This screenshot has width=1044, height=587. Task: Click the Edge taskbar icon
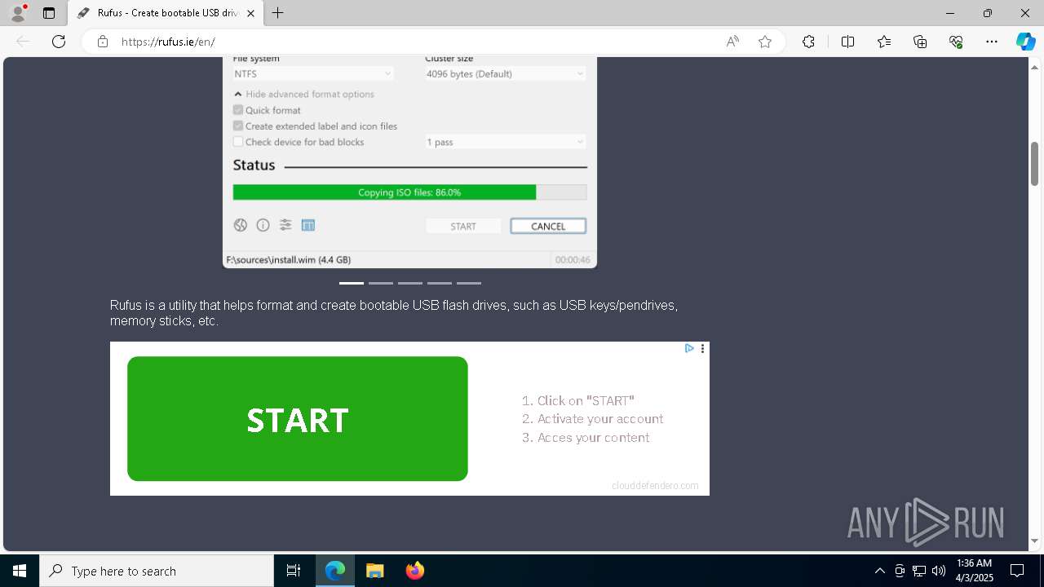(335, 571)
